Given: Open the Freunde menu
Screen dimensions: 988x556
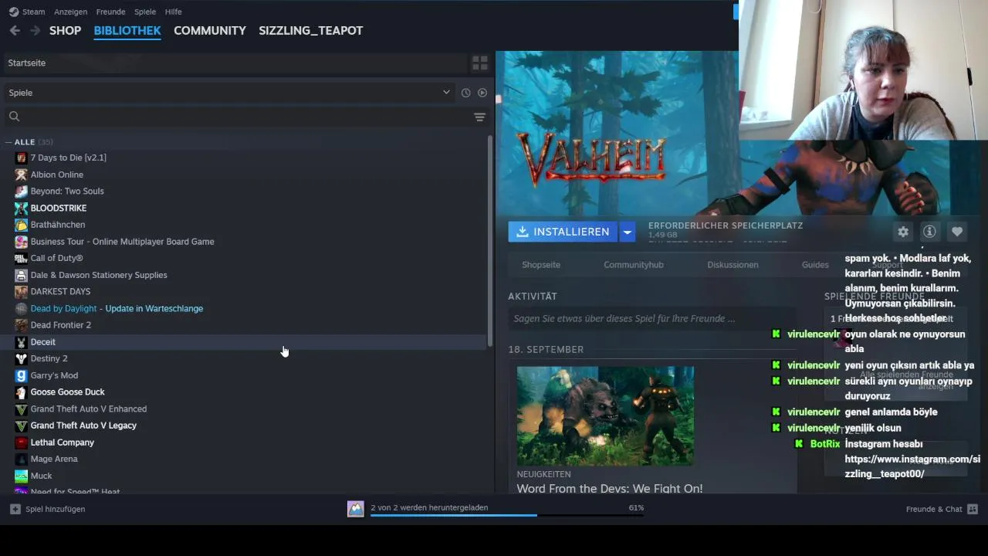Looking at the screenshot, I should [x=111, y=12].
